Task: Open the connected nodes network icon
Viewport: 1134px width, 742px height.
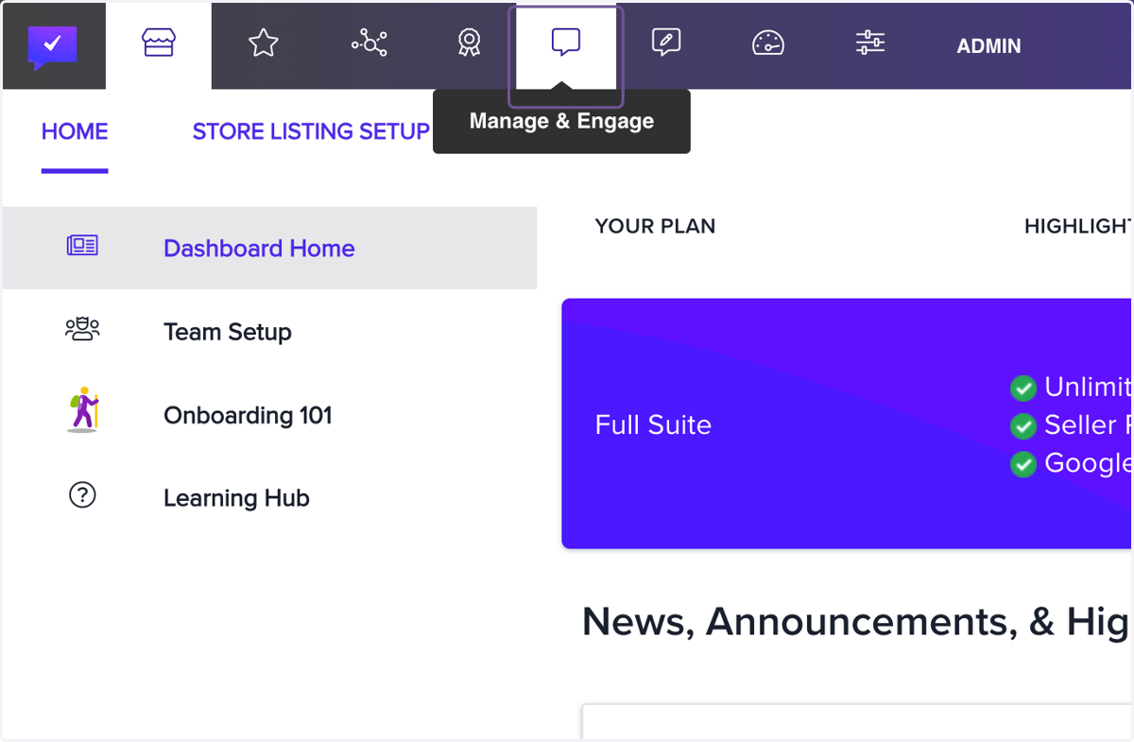Action: pos(369,43)
